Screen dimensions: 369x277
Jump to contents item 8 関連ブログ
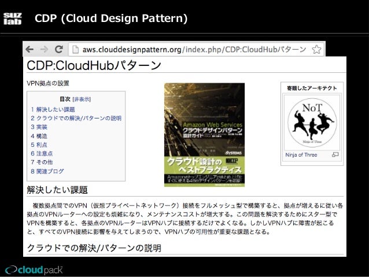47,171
